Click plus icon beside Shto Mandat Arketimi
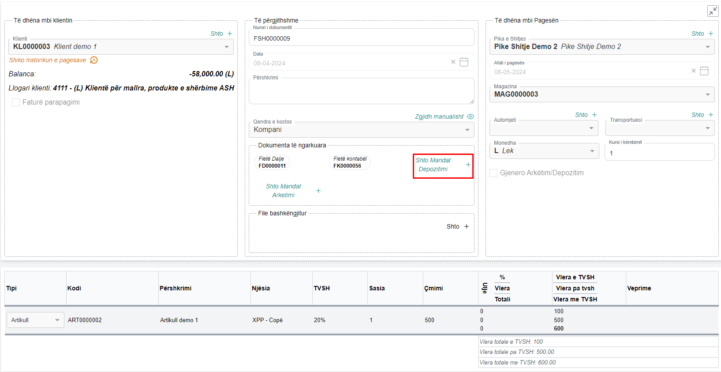 coord(318,191)
